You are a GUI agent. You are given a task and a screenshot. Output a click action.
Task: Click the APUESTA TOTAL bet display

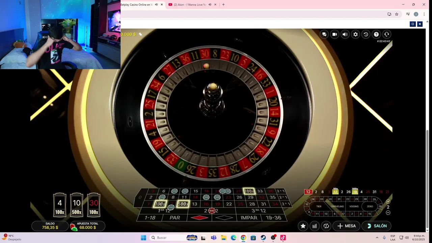click(87, 226)
